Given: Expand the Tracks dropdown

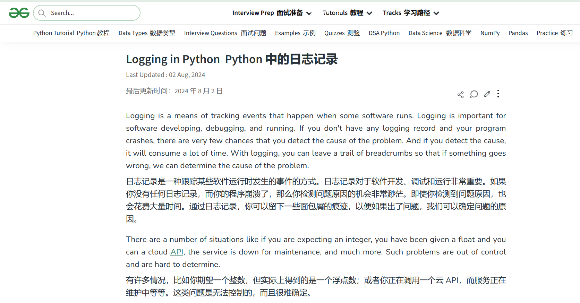Looking at the screenshot, I should point(411,13).
